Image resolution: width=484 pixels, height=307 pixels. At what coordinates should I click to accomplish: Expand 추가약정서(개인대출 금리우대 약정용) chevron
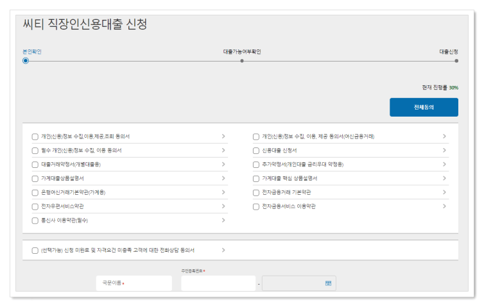[444, 164]
